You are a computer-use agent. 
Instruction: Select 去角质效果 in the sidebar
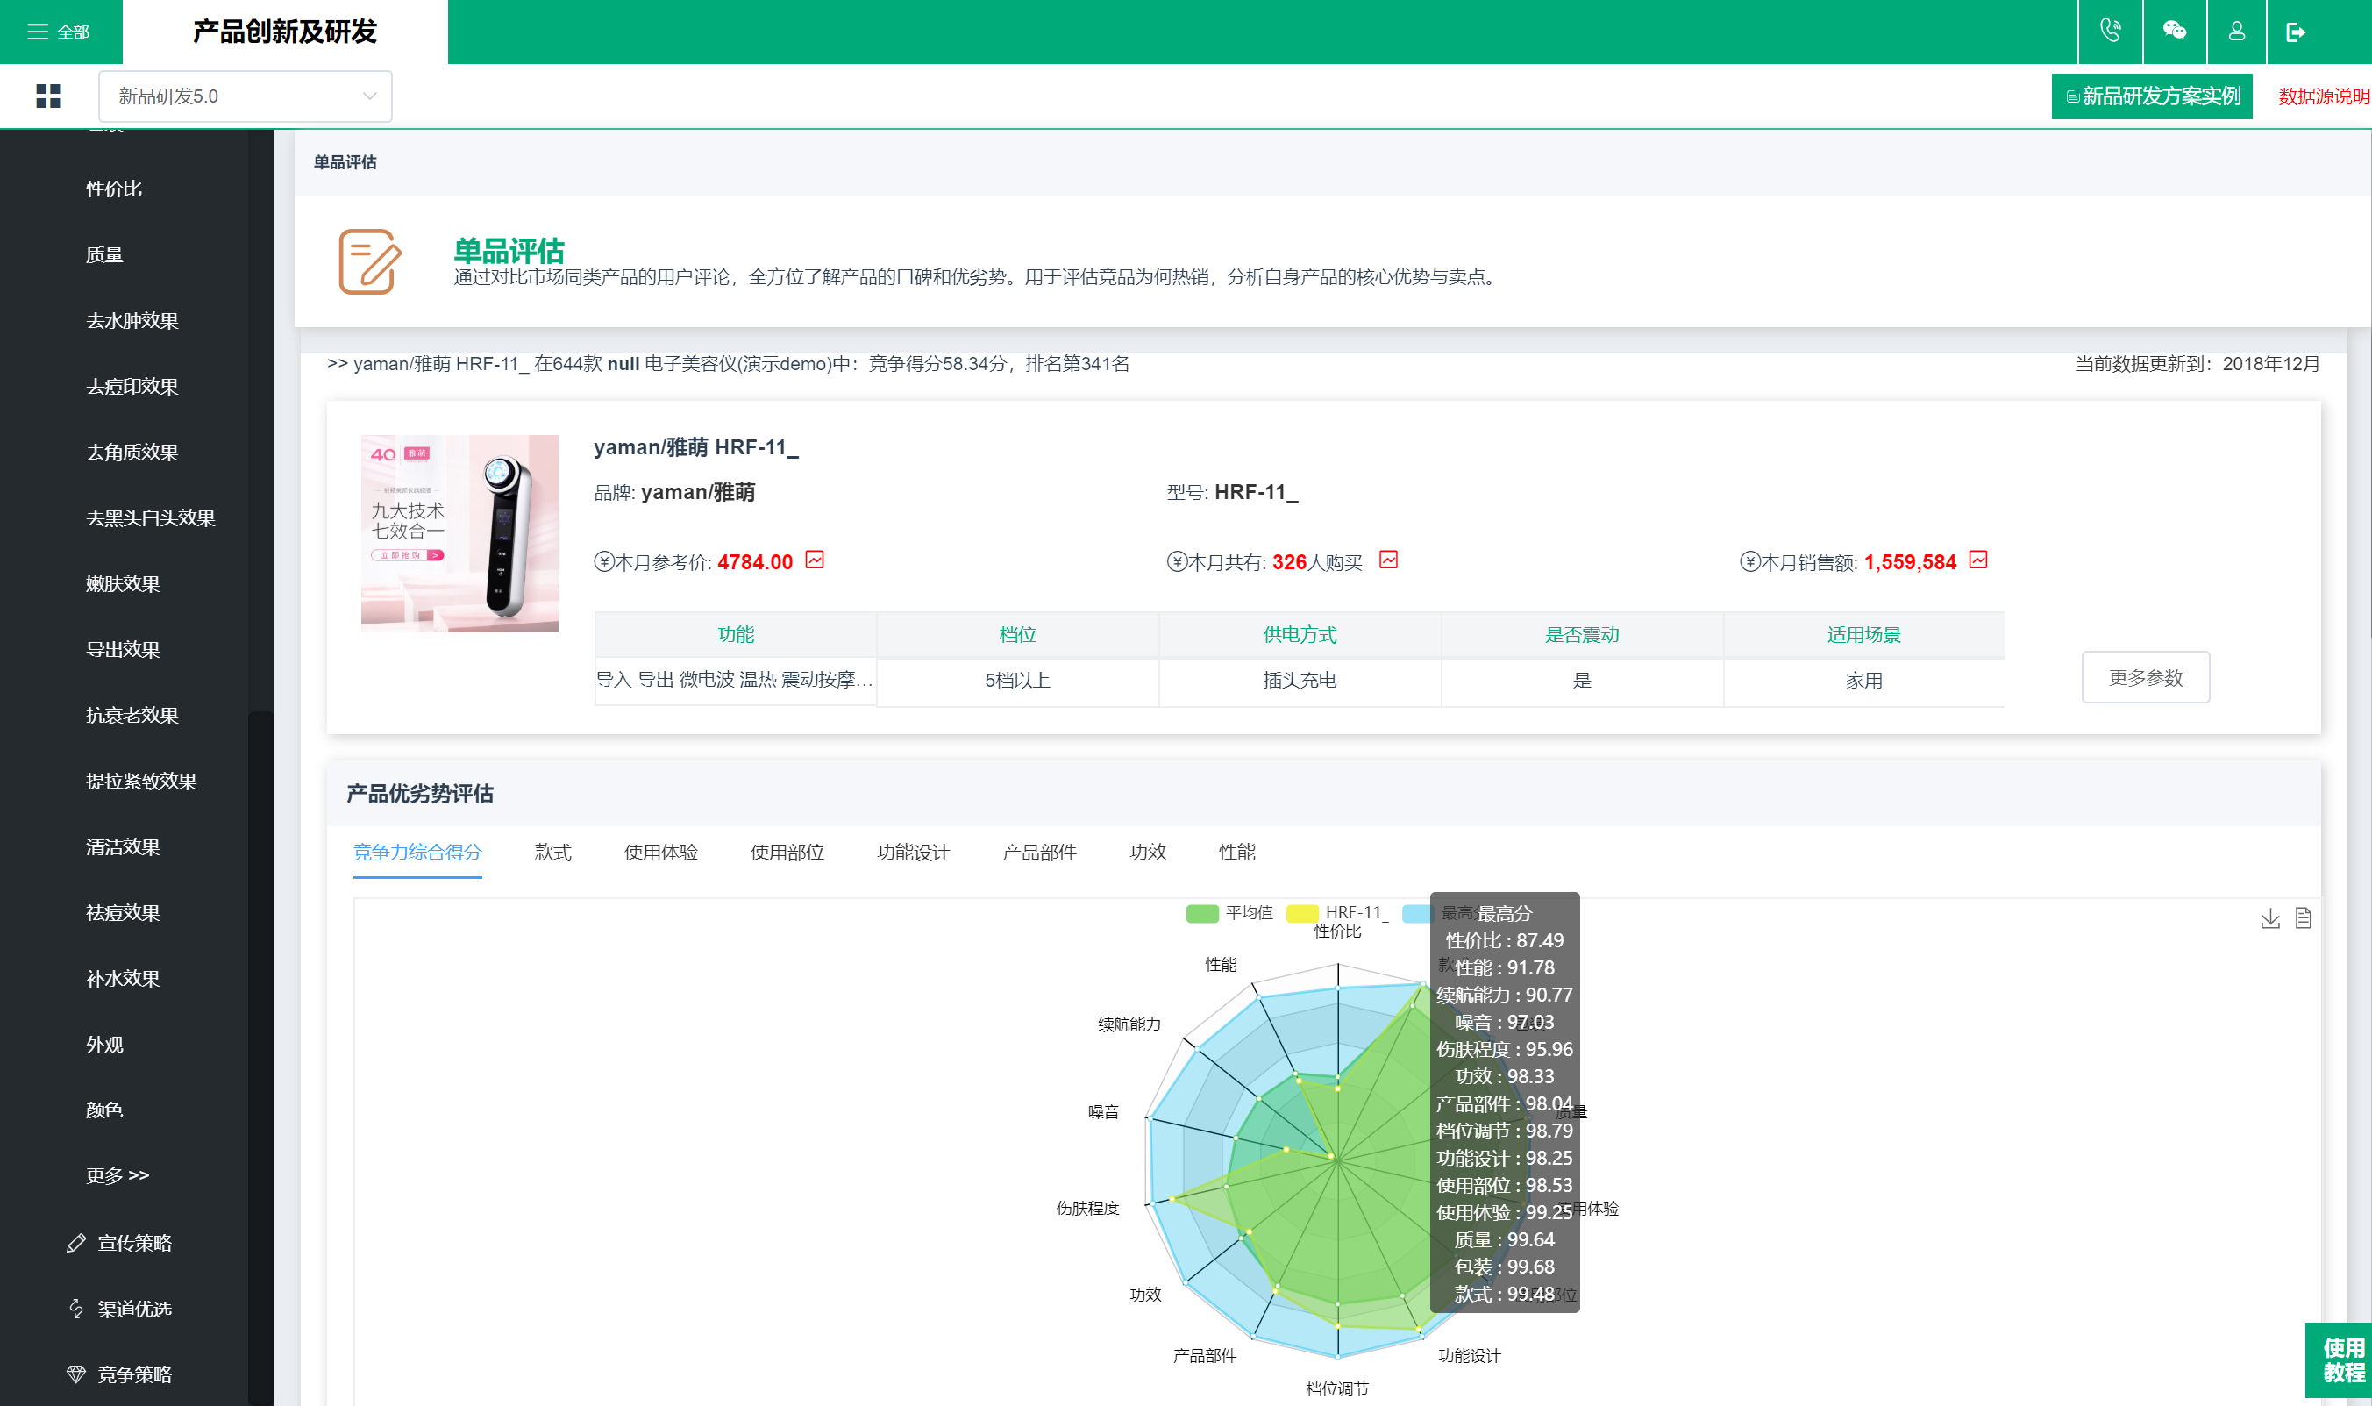[132, 452]
